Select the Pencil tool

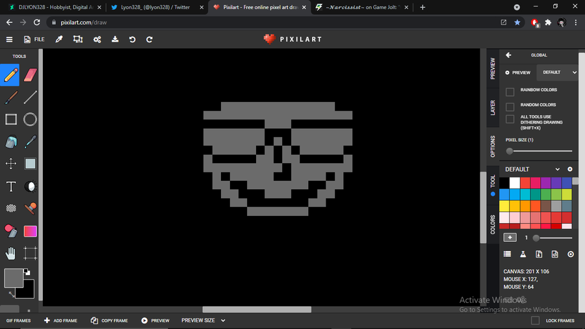pyautogui.click(x=10, y=75)
